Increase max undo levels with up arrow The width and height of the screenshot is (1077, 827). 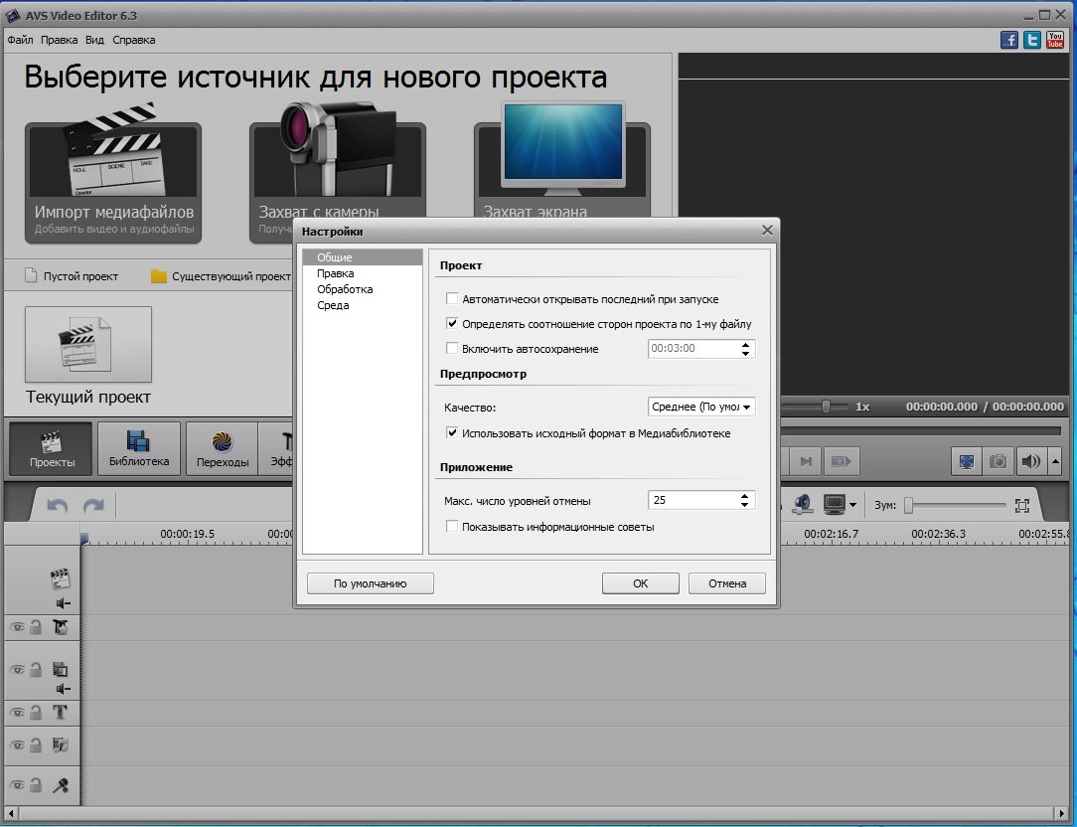click(x=745, y=496)
